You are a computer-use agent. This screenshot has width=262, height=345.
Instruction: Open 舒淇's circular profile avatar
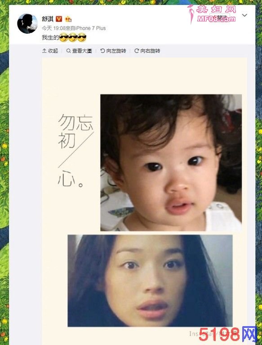27,23
